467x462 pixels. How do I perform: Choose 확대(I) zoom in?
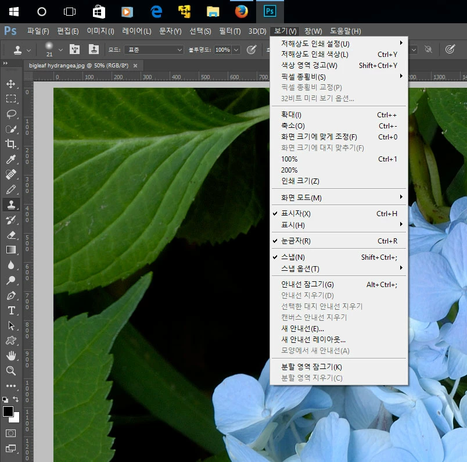click(x=339, y=114)
